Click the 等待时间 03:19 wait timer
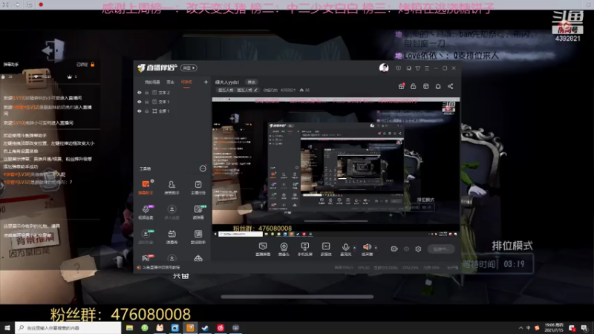Viewport: 594px width, 334px height. click(498, 264)
